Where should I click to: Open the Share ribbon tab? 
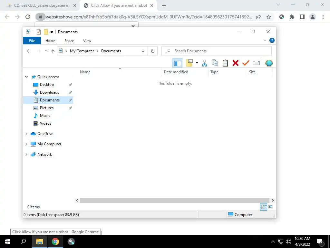[x=69, y=41]
